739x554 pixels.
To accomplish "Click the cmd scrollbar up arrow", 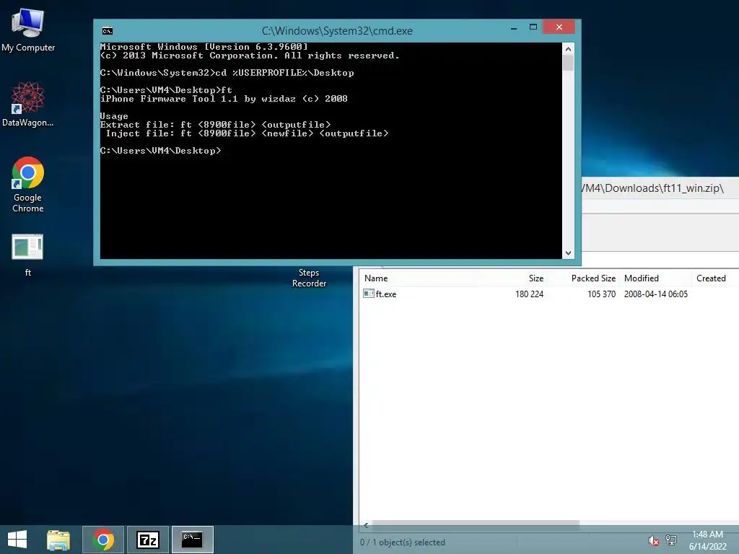I will (568, 48).
